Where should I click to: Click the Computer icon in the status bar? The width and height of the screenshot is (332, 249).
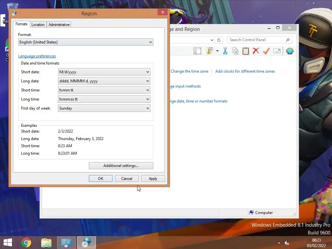coord(251,213)
